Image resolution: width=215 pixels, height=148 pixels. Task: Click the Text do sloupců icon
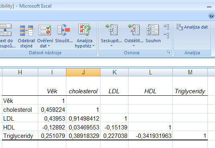point(6,30)
